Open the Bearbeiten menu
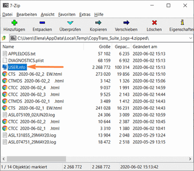194x171 pixels. (27, 15)
